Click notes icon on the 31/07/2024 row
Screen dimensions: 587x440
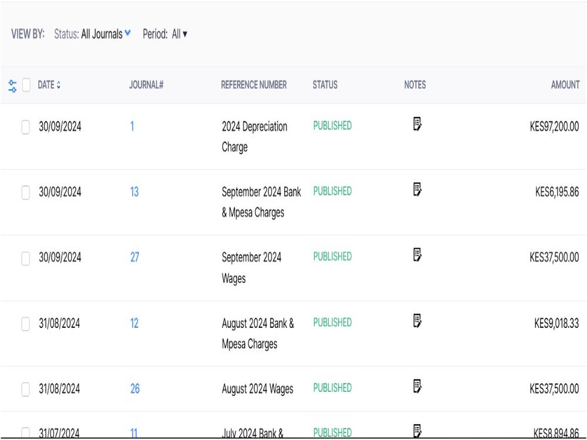tap(417, 431)
